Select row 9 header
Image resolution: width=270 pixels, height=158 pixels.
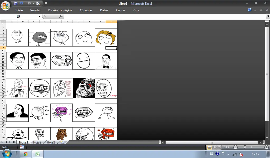[x=3, y=48]
